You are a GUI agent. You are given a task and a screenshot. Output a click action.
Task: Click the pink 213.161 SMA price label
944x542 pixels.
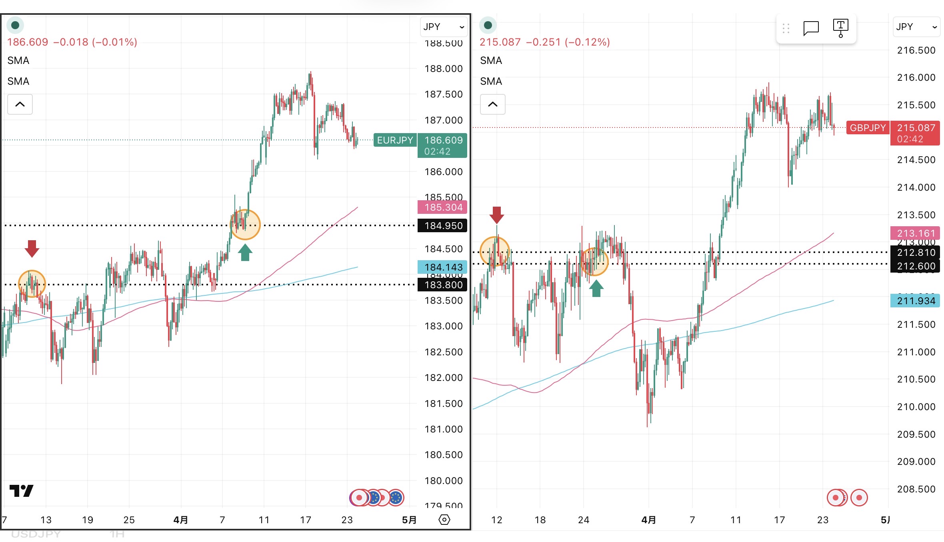tap(916, 233)
